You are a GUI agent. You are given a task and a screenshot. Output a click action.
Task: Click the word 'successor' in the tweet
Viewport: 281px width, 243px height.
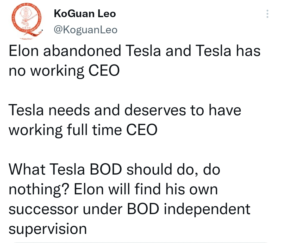[x=43, y=209]
